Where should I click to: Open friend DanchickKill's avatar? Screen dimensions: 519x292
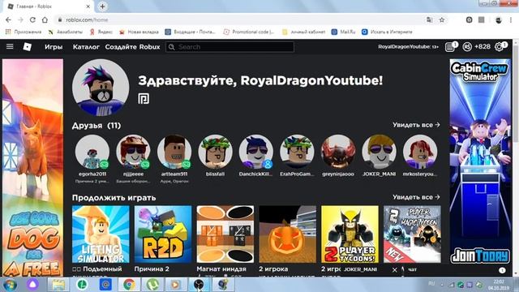click(256, 152)
